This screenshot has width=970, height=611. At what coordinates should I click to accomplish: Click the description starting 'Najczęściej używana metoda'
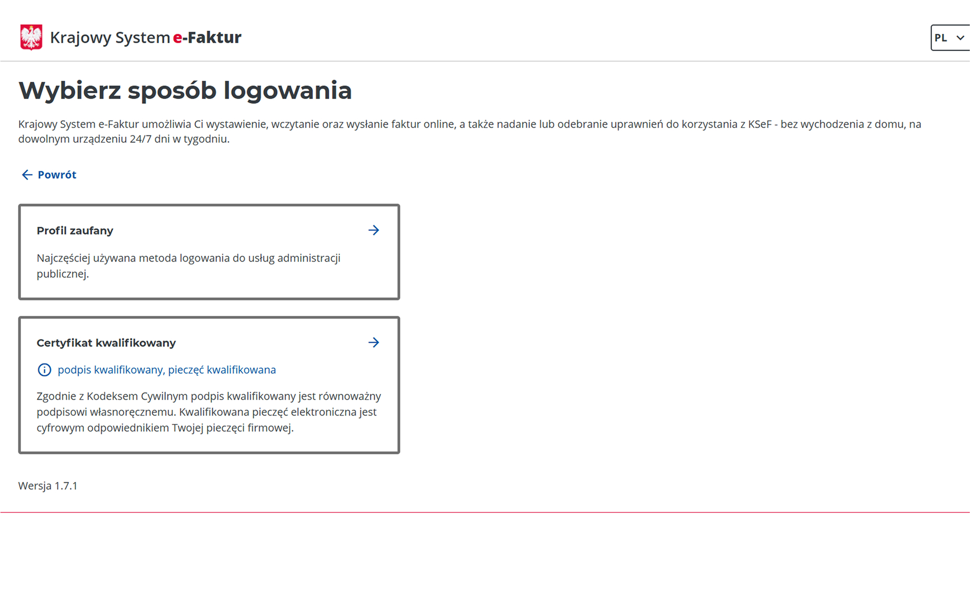189,266
